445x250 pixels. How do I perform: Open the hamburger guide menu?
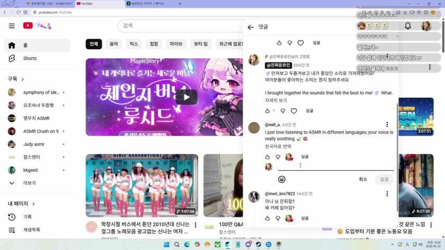point(11,26)
